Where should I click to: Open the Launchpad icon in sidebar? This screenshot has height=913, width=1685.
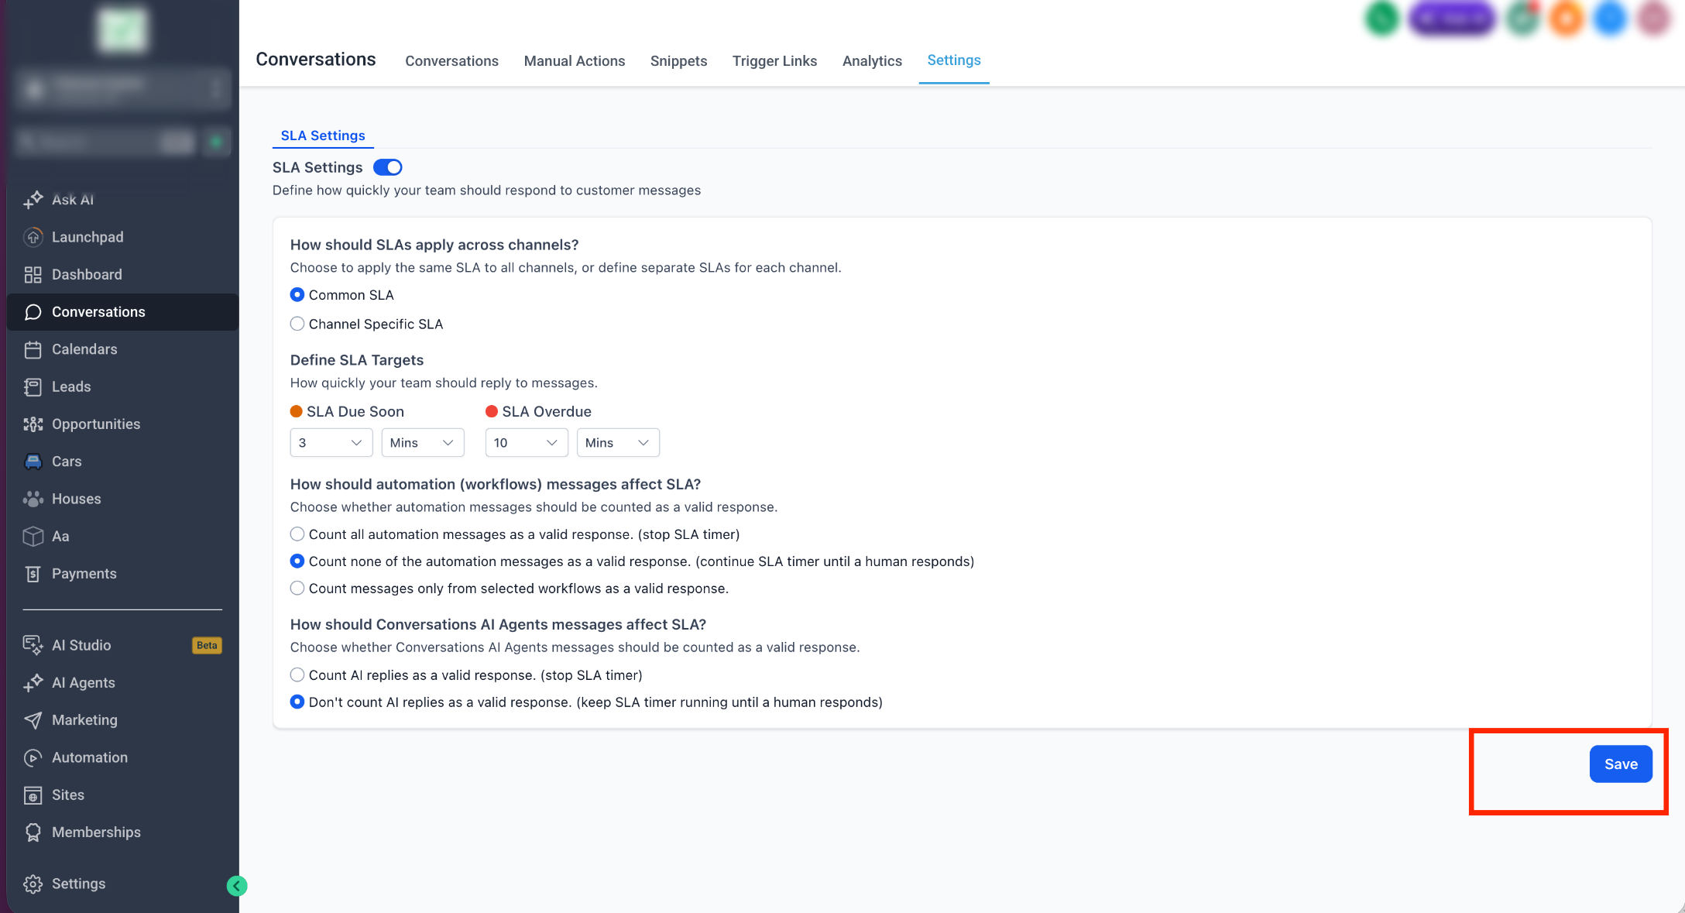tap(33, 237)
